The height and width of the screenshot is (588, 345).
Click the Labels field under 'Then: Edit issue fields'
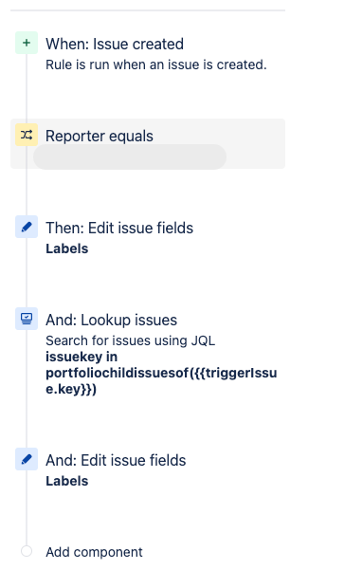[x=67, y=248]
